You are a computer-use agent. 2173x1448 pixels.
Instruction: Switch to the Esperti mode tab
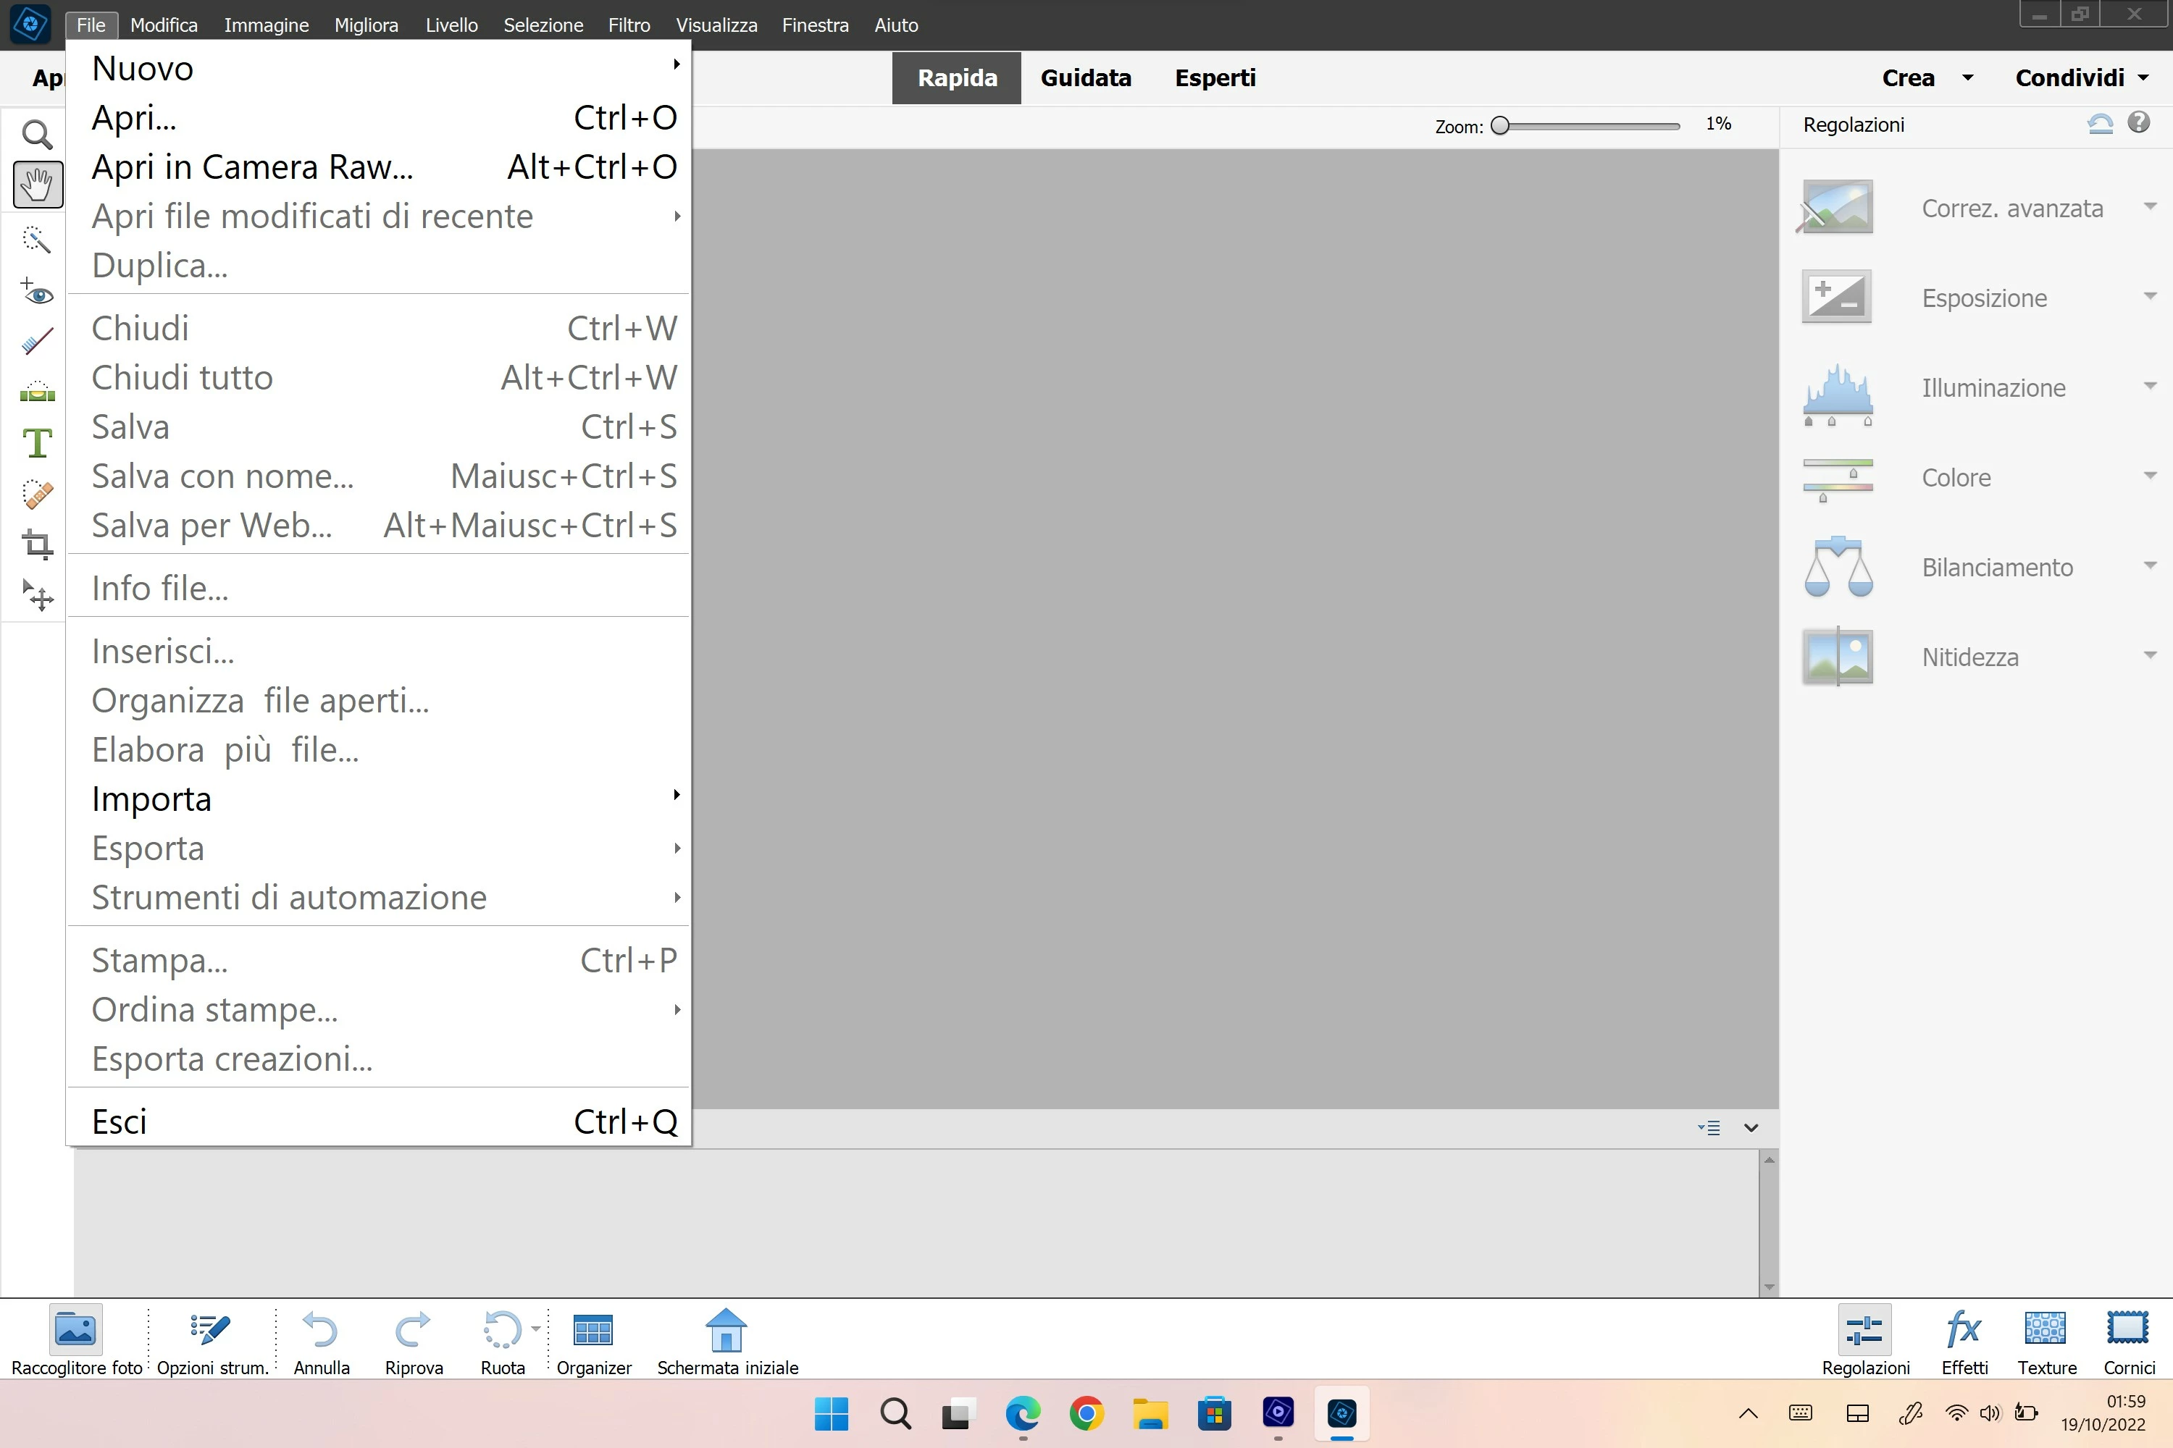point(1214,77)
